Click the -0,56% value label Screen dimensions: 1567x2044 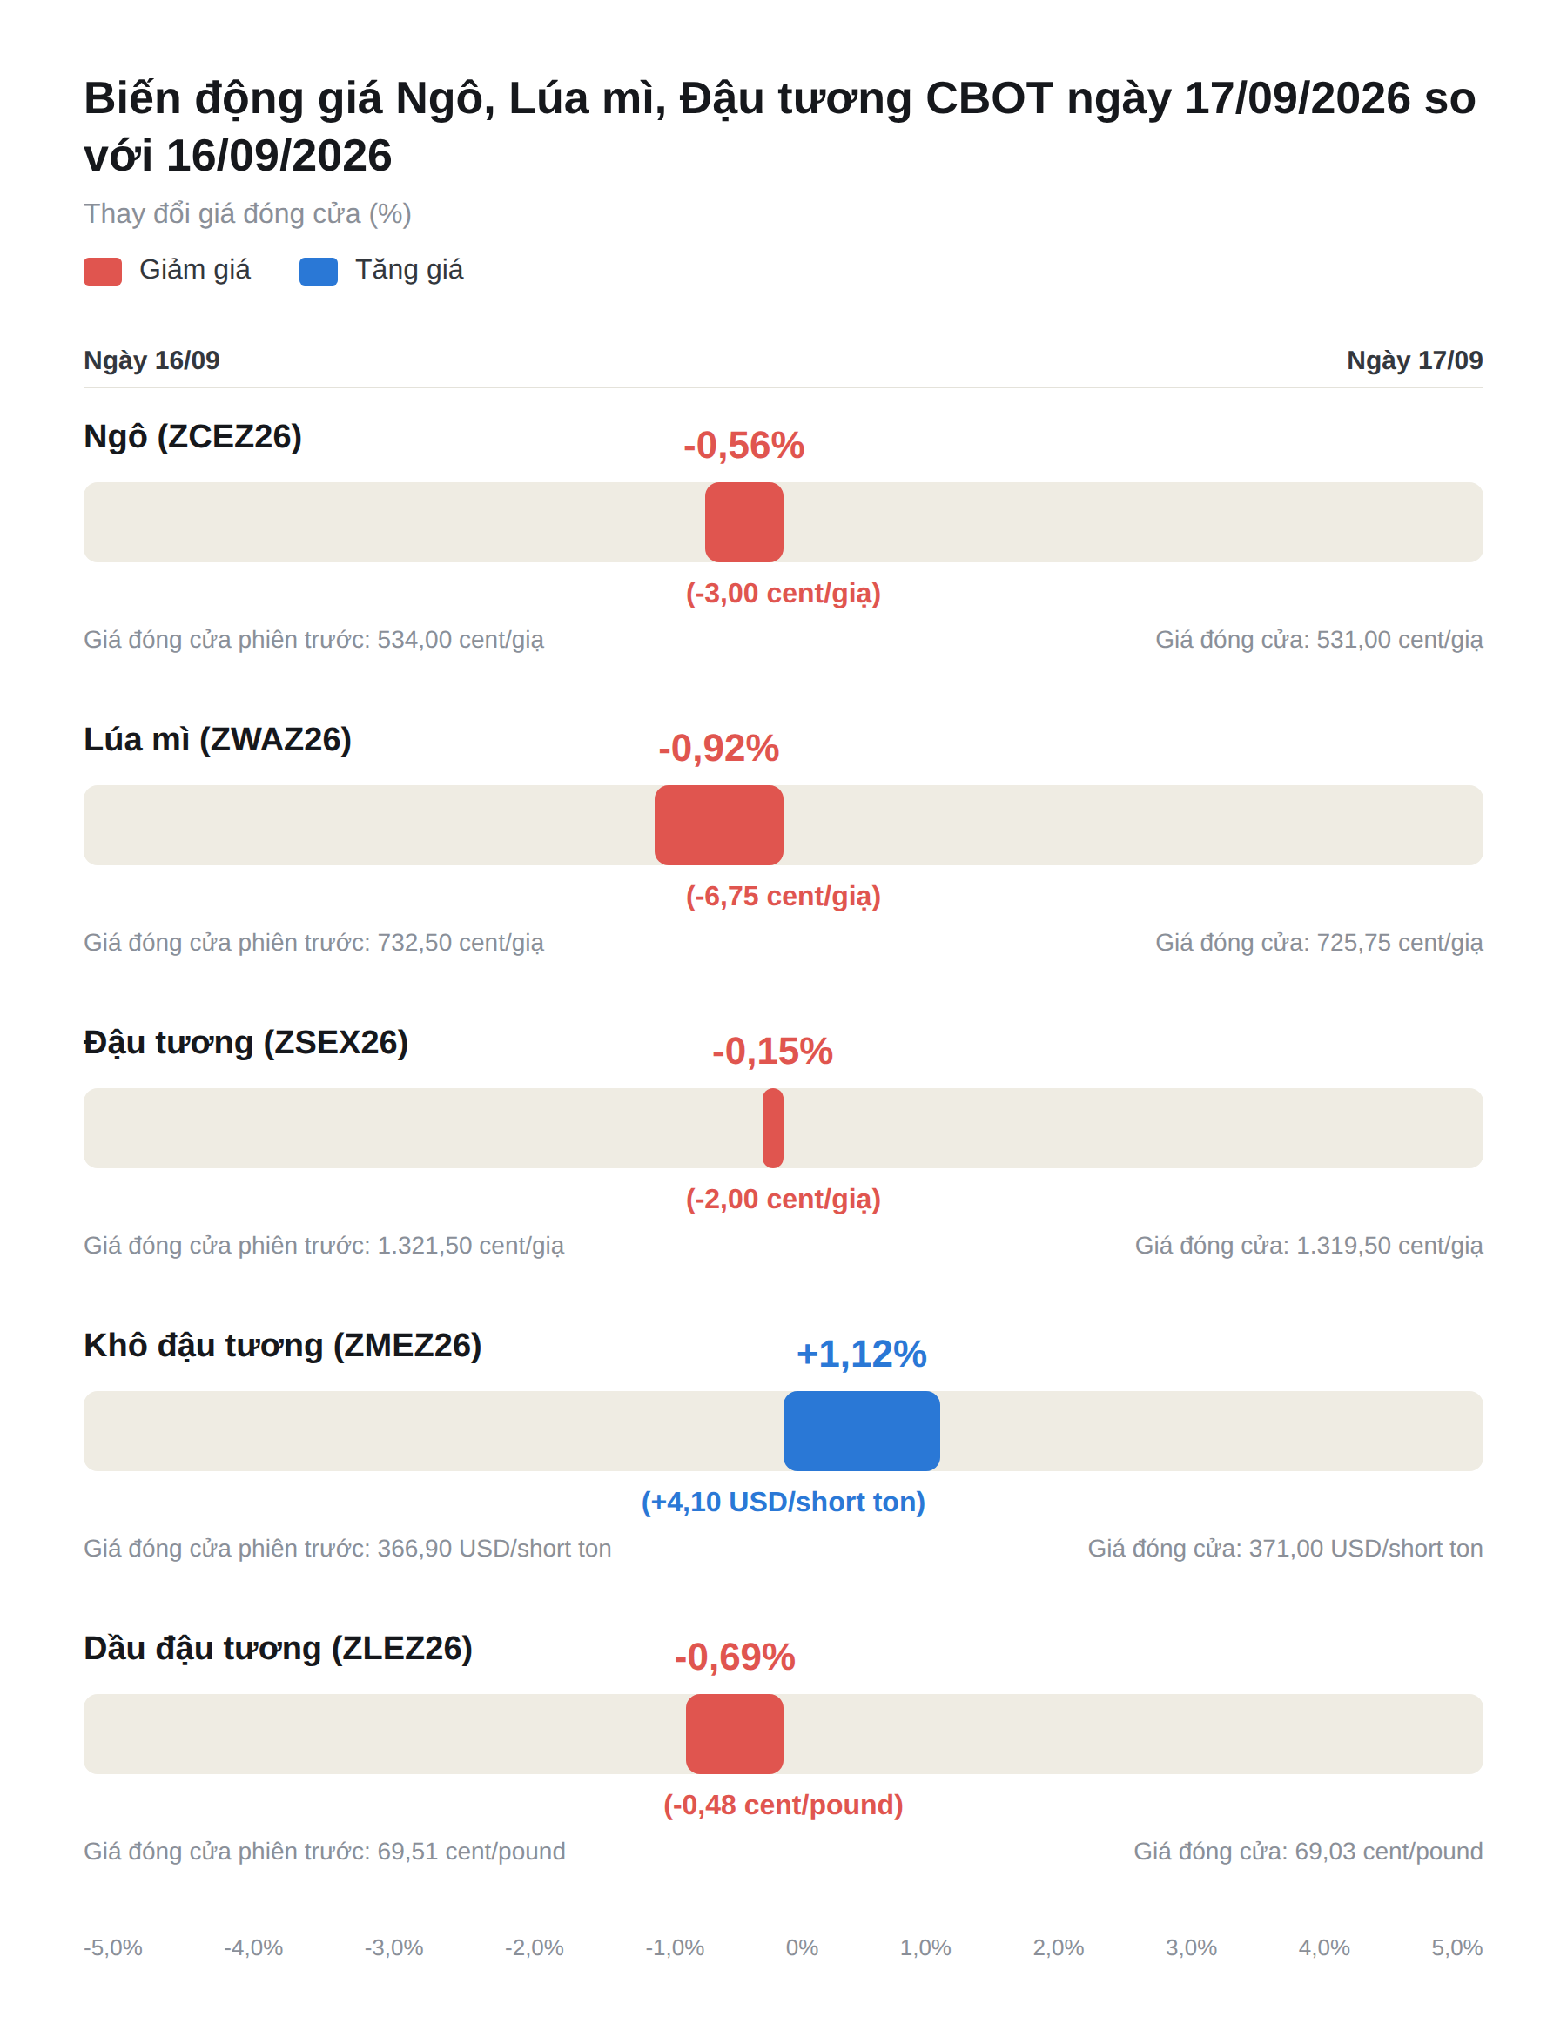(743, 446)
